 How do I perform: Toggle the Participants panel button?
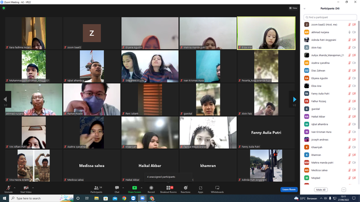click(96, 189)
